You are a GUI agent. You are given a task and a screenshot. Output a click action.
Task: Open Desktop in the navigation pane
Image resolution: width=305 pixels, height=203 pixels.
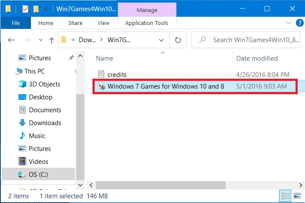click(41, 97)
